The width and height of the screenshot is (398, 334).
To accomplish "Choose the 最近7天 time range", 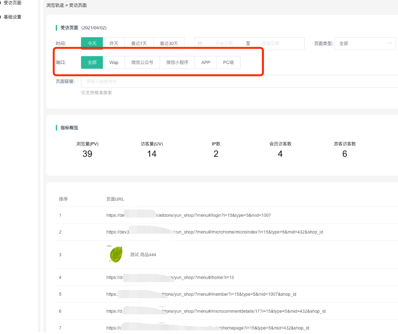I will (139, 44).
